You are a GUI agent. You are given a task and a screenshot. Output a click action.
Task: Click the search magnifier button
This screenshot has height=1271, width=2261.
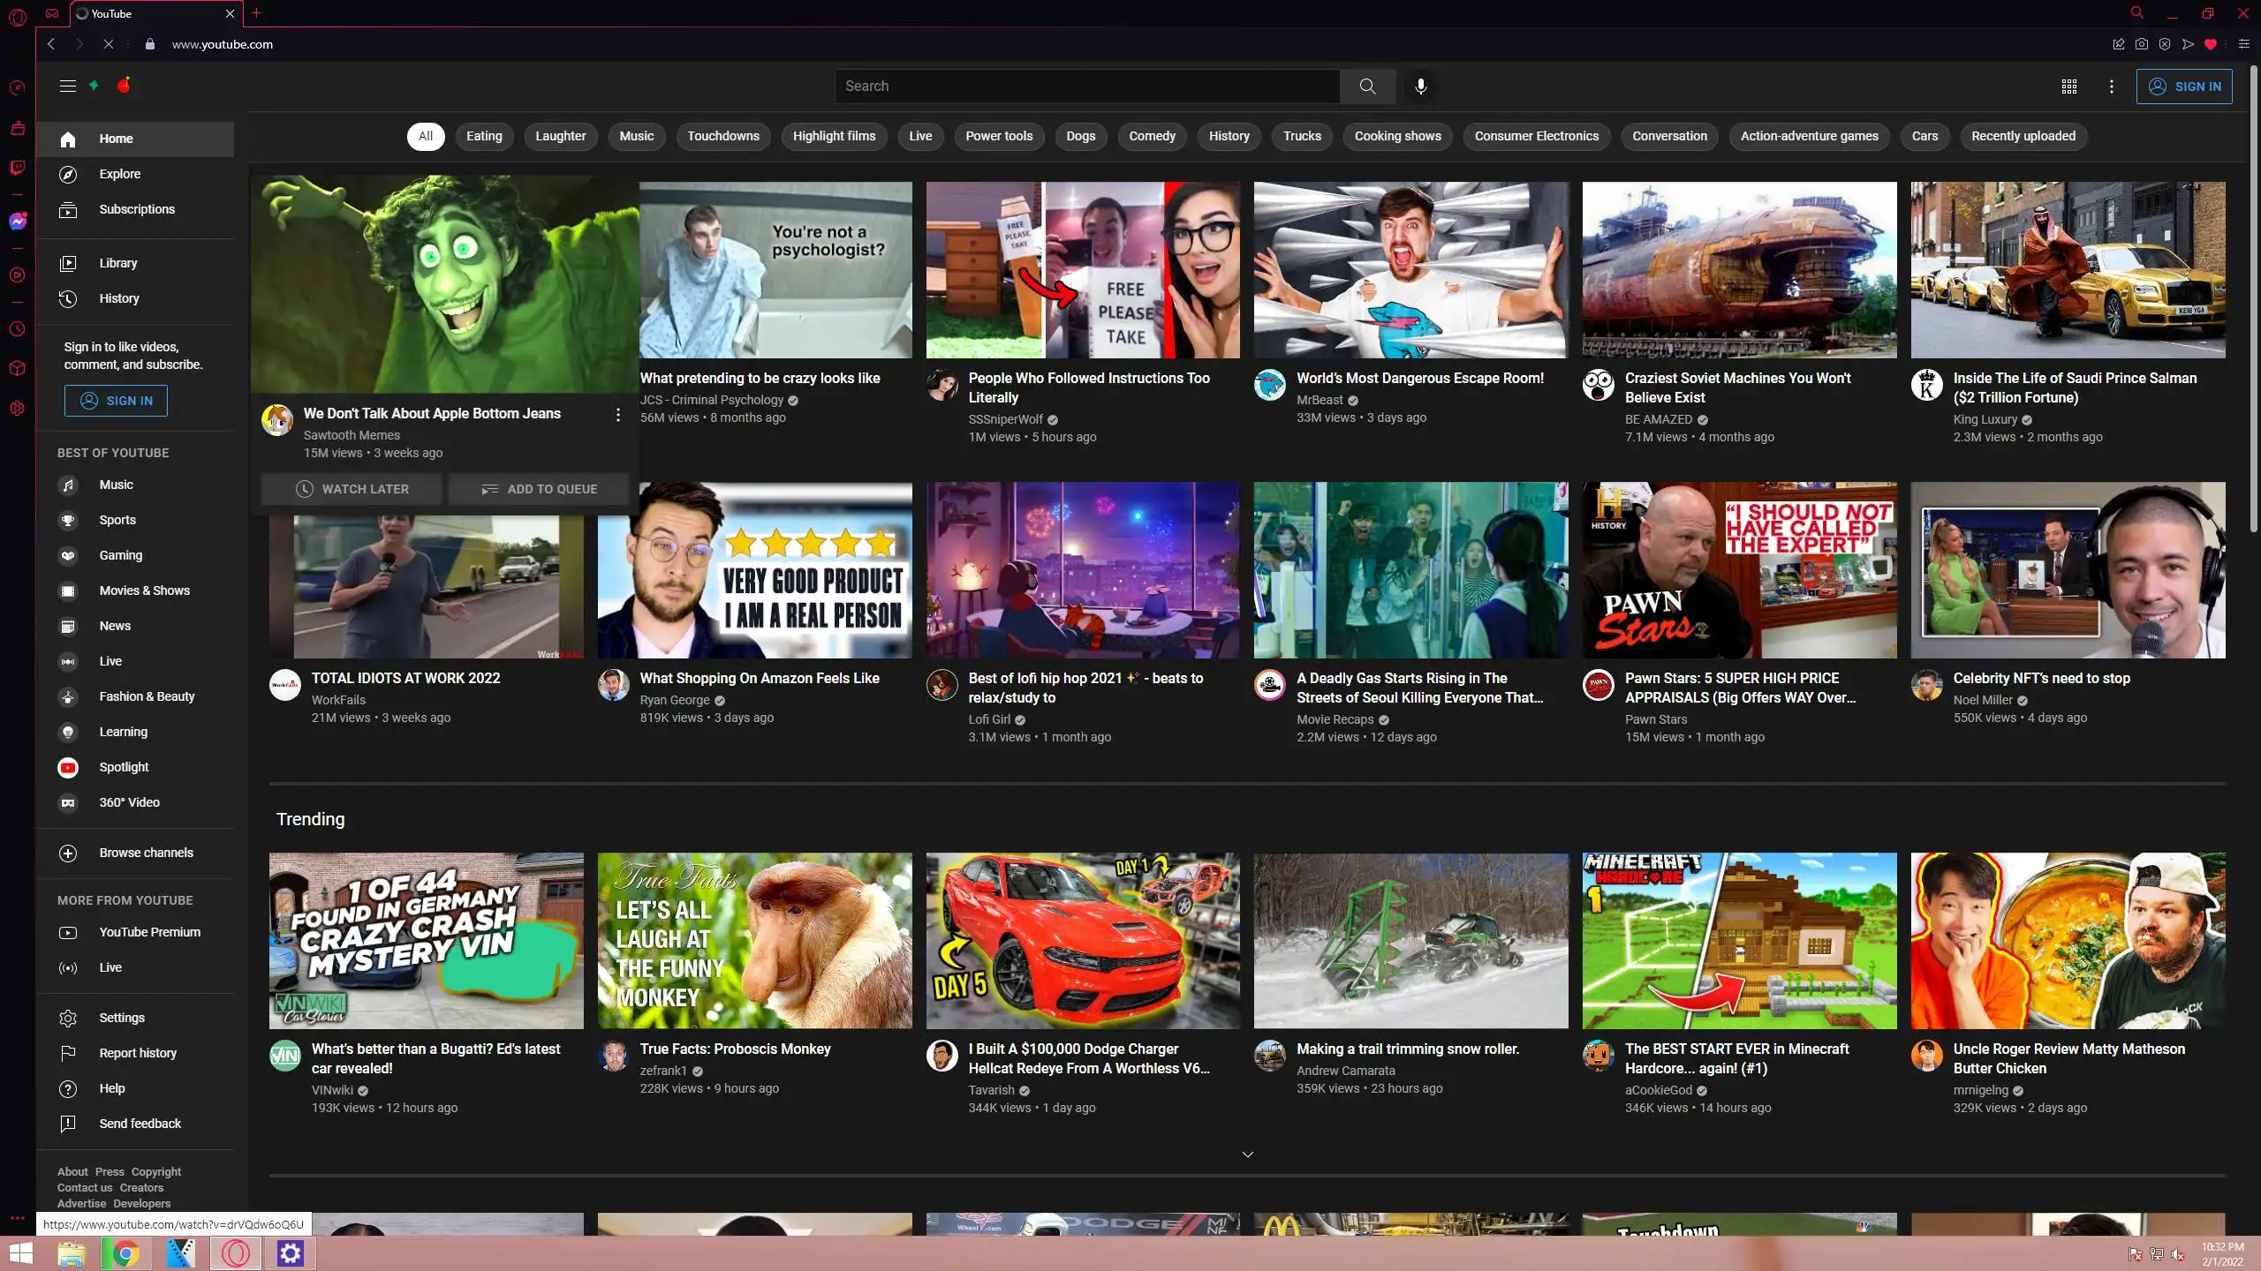click(x=1367, y=86)
